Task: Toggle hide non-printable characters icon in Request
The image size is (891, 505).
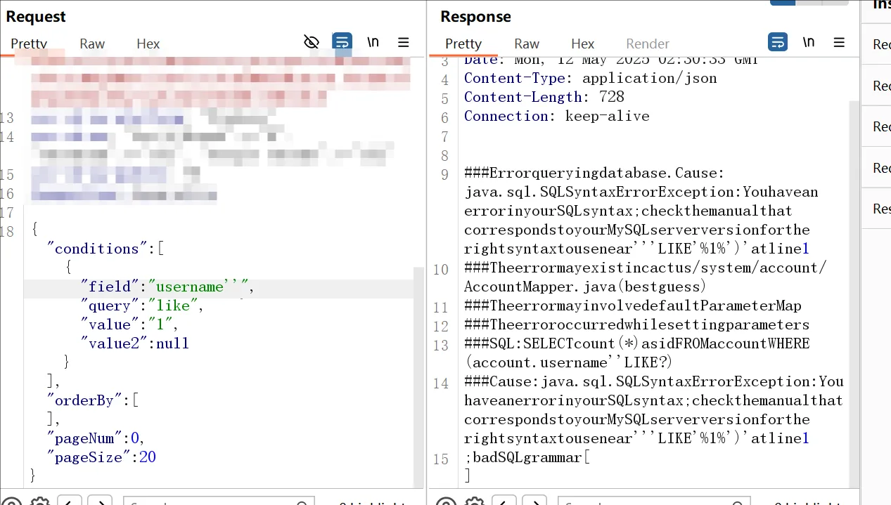Action: pyautogui.click(x=312, y=42)
